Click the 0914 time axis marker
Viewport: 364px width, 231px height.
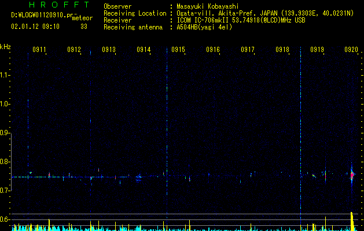(x=144, y=50)
